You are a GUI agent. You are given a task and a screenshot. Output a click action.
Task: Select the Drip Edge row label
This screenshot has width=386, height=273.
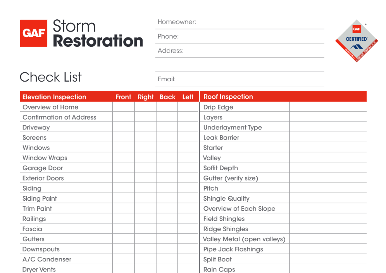click(218, 107)
